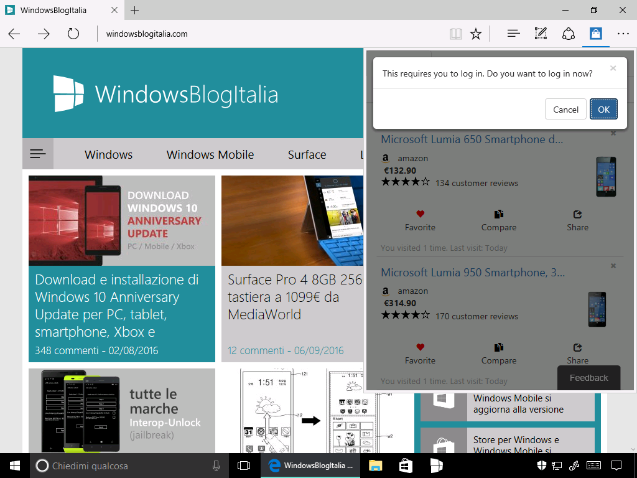Remove the Lumia 650 item
This screenshot has width=637, height=478.
click(613, 133)
